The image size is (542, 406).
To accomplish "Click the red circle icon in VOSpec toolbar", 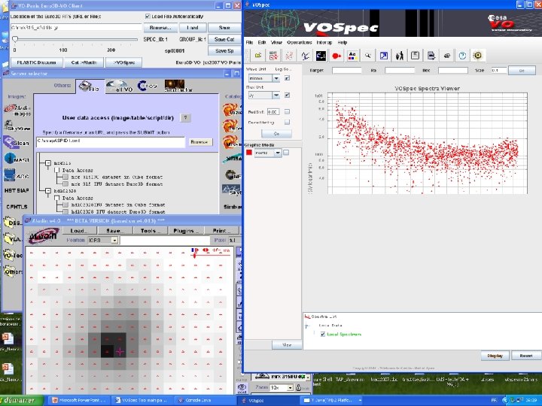I will (336, 56).
